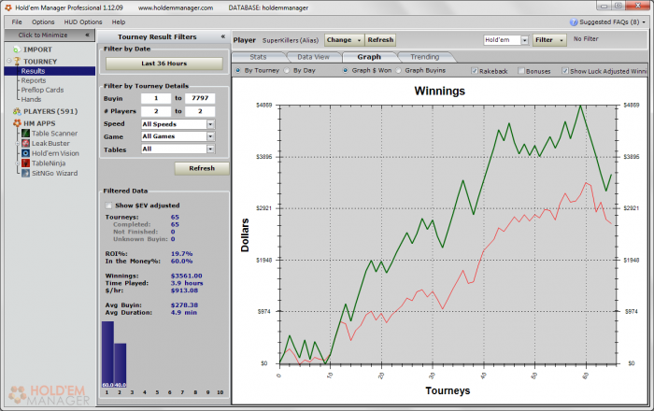Click the # Players minimum field

coord(156,111)
